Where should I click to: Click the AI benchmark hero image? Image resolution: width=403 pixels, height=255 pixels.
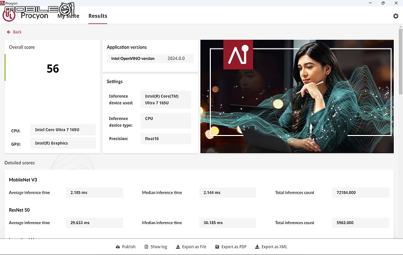point(297,96)
